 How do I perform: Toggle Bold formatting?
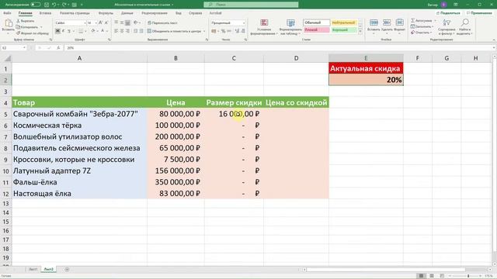click(57, 31)
